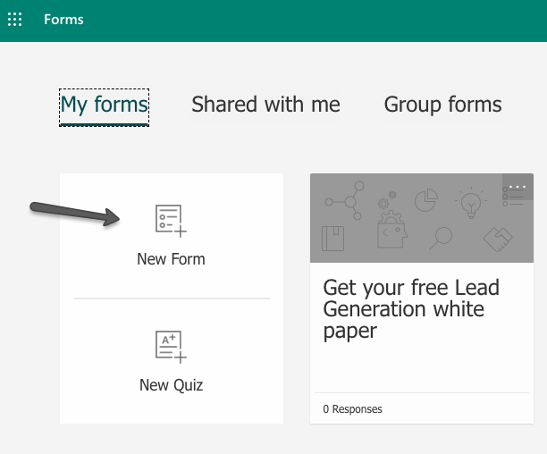Click the pie chart icon on form card
This screenshot has width=547, height=454.
pyautogui.click(x=425, y=198)
